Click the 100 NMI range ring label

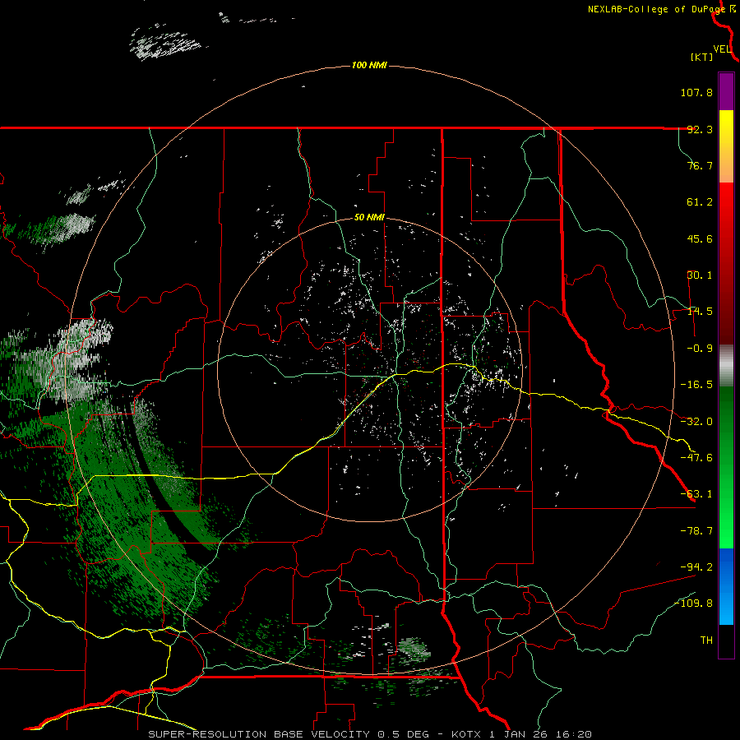coord(369,65)
